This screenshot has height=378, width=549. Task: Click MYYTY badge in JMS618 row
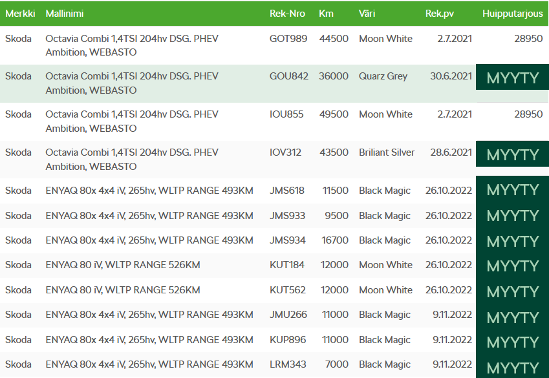pos(512,190)
